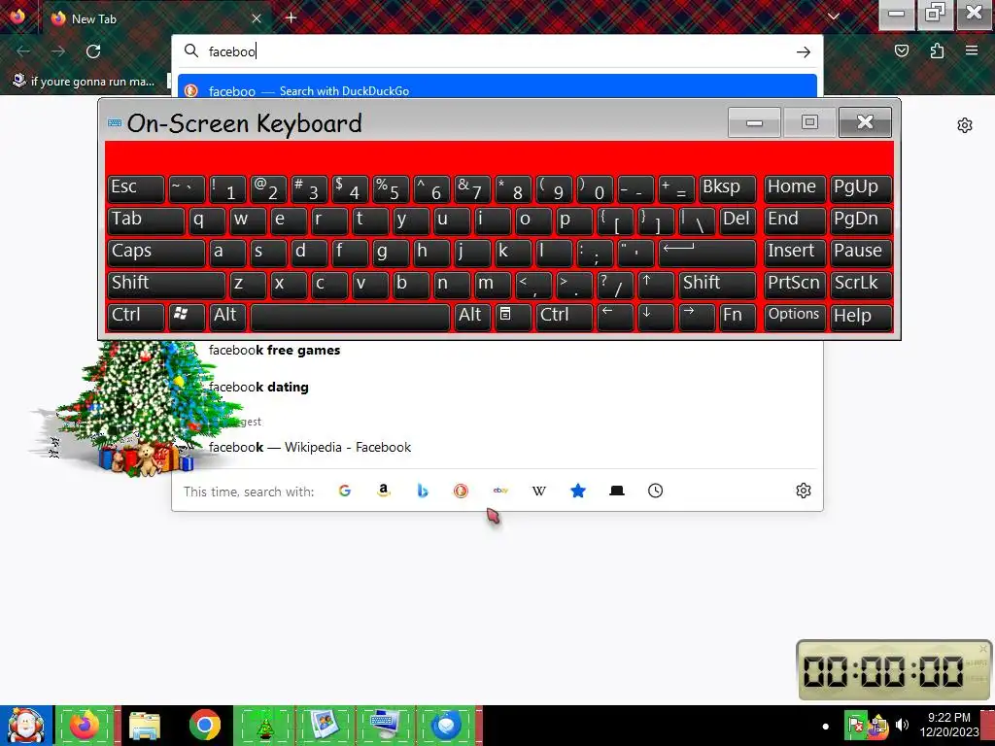Click the PrtScn key

[795, 285]
